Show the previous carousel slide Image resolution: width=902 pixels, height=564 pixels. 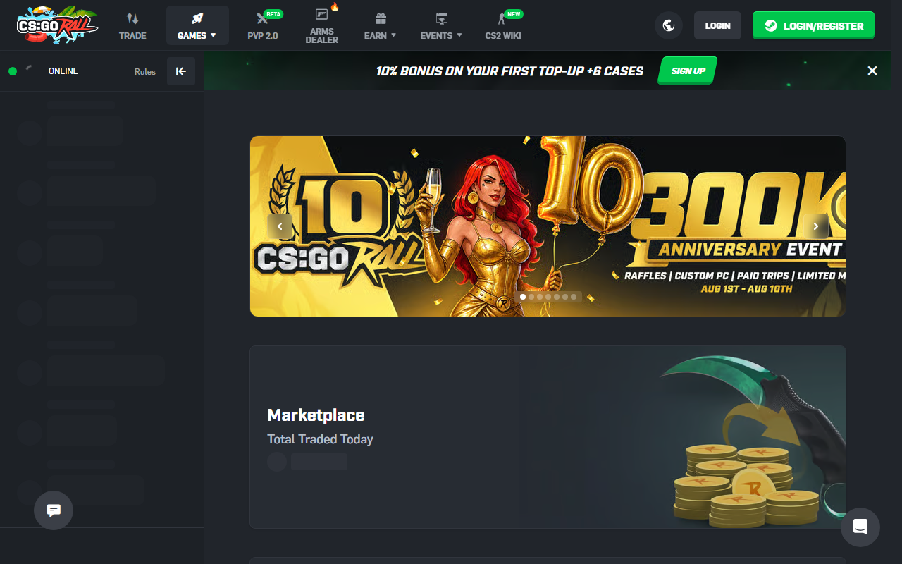tap(280, 226)
